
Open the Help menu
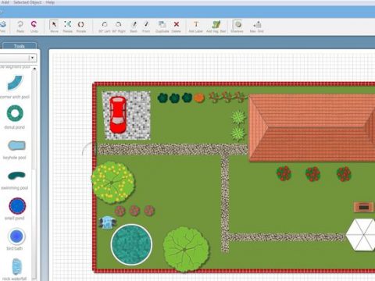pos(50,2)
